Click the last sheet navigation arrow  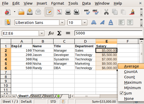point(14,96)
